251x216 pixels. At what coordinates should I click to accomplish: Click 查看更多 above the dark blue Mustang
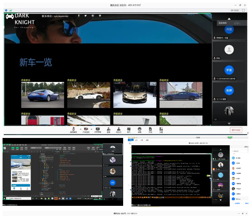pyautogui.click(x=164, y=80)
